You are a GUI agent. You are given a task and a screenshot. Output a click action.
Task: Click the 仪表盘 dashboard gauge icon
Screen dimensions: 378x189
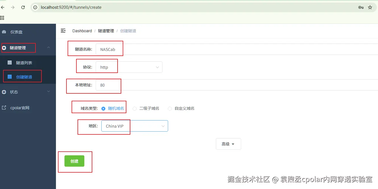(4, 32)
